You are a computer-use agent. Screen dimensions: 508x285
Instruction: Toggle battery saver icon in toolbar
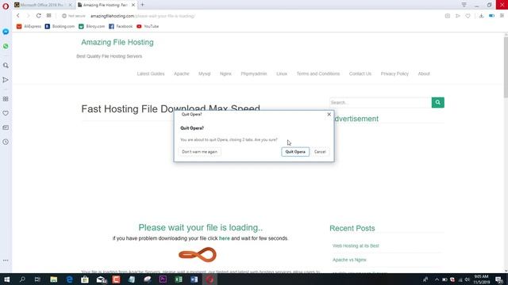click(x=492, y=16)
